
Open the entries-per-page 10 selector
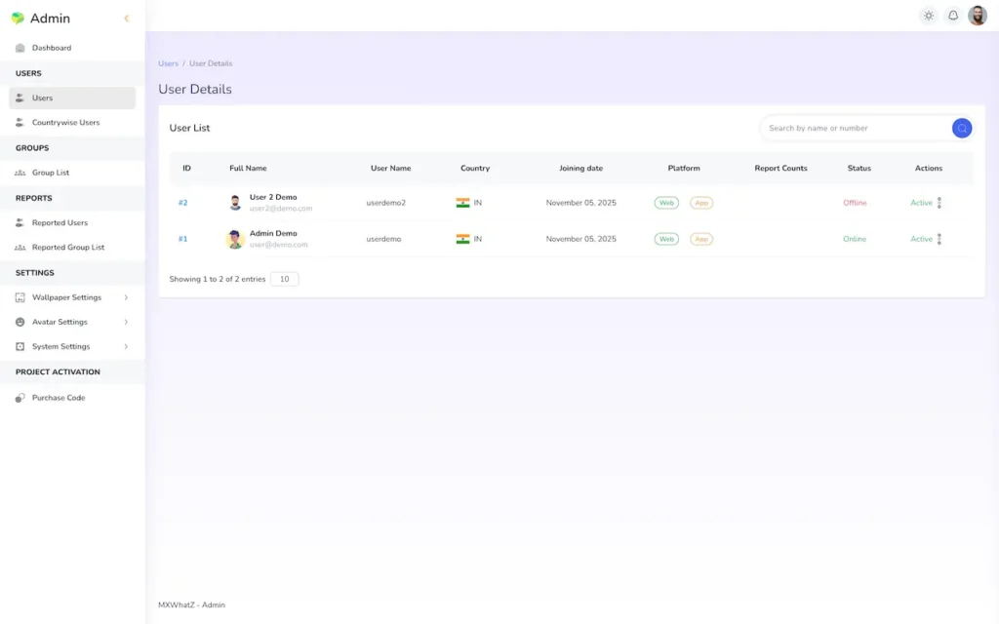pyautogui.click(x=284, y=279)
